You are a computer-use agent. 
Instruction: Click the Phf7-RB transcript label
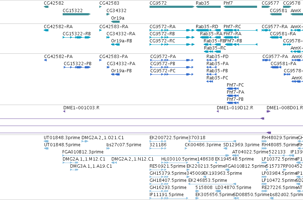pyautogui.click(x=234, y=41)
